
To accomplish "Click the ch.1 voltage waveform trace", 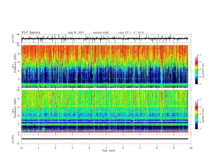I will 105,39.
